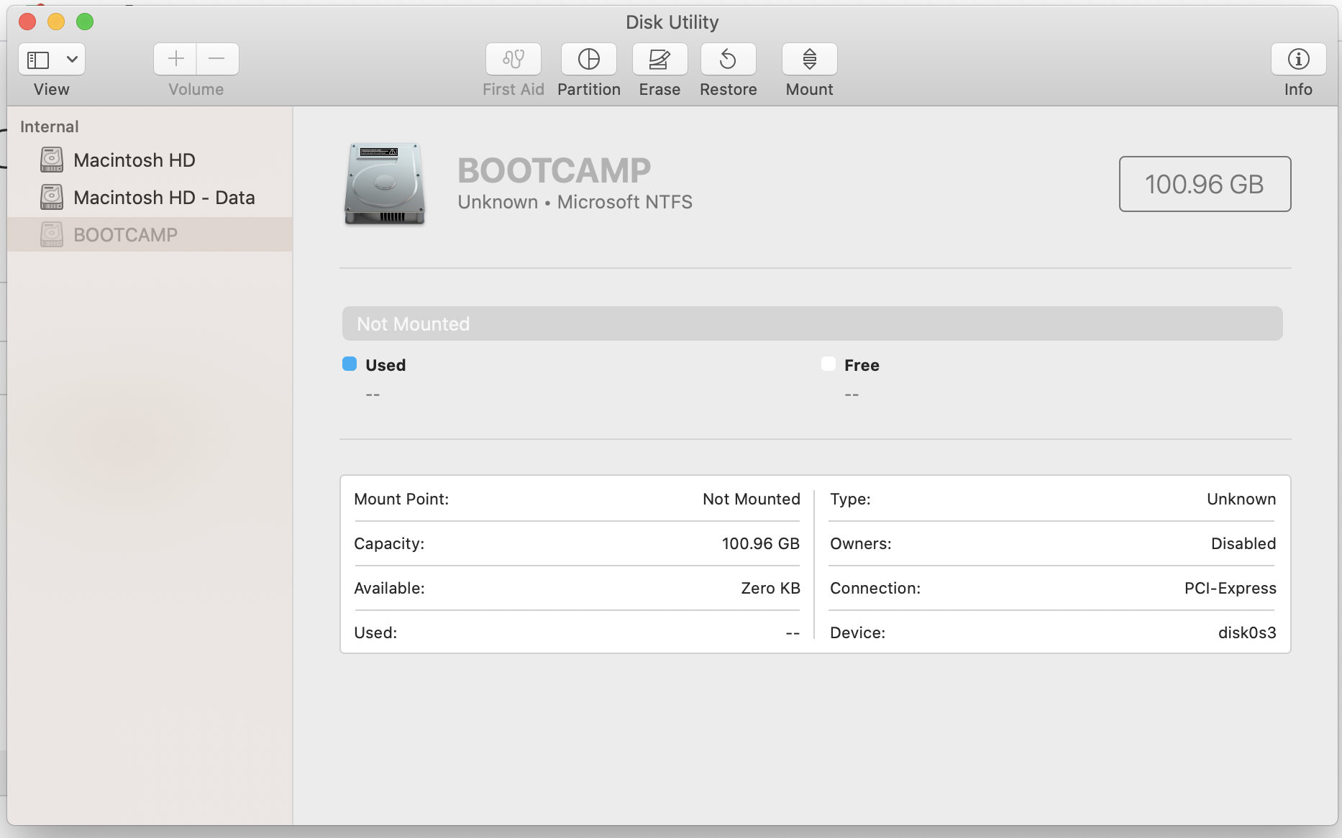Click the Add Volume plus button
Screen dimensions: 1342x838
[175, 59]
